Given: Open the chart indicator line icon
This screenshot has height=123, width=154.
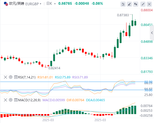Looking at the screenshot, I should pos(123,4).
